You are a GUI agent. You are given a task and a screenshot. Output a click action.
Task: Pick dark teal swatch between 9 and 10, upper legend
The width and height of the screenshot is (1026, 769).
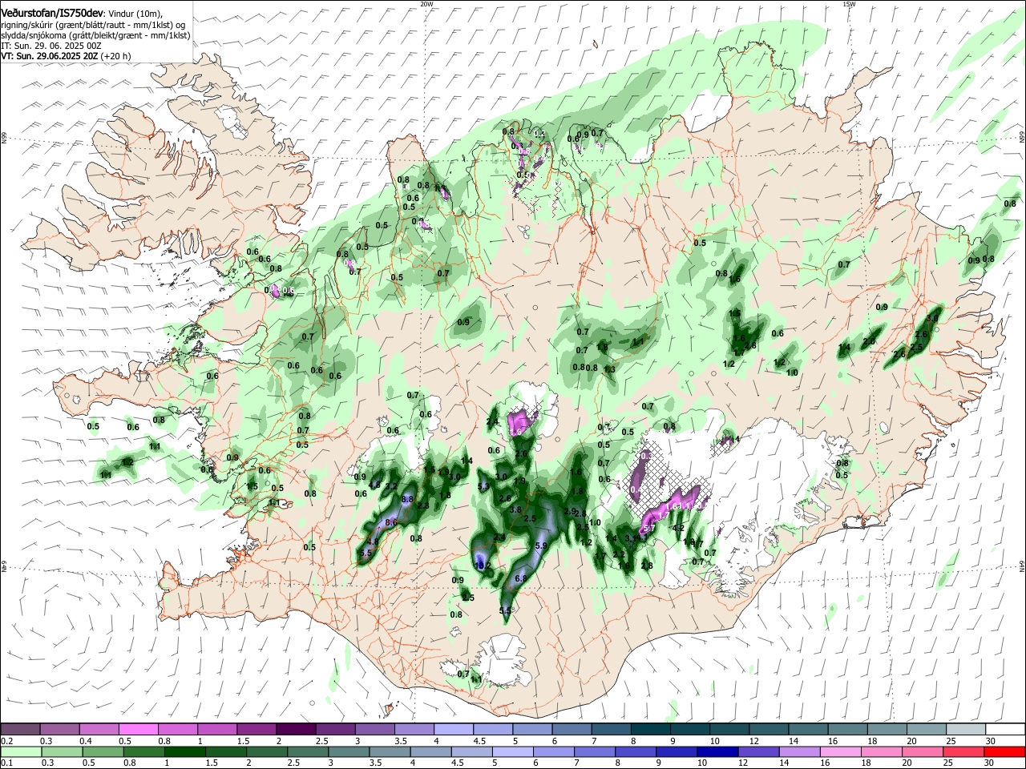[x=689, y=729]
